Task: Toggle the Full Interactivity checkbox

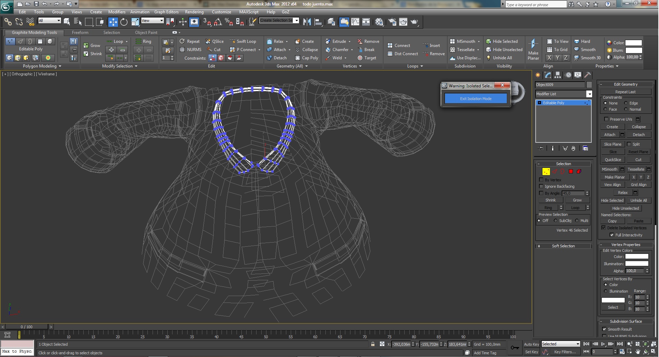Action: click(612, 235)
